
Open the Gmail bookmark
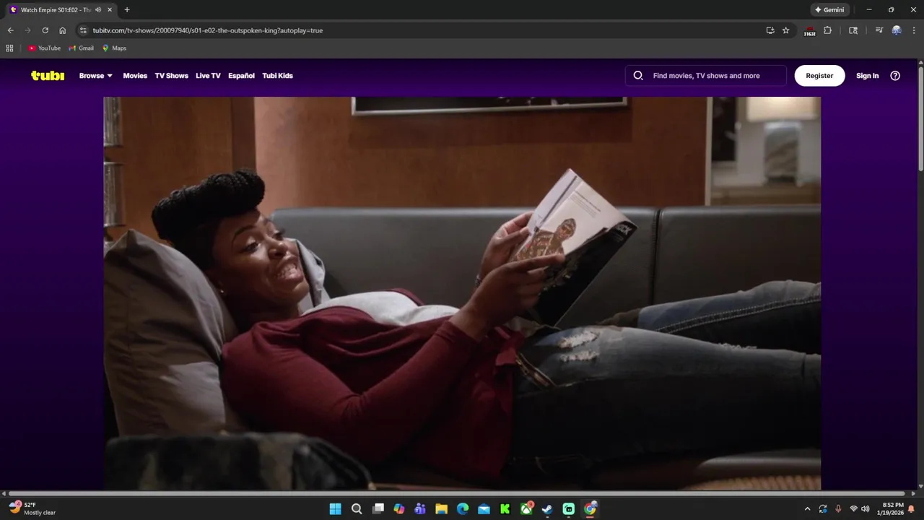tap(81, 48)
